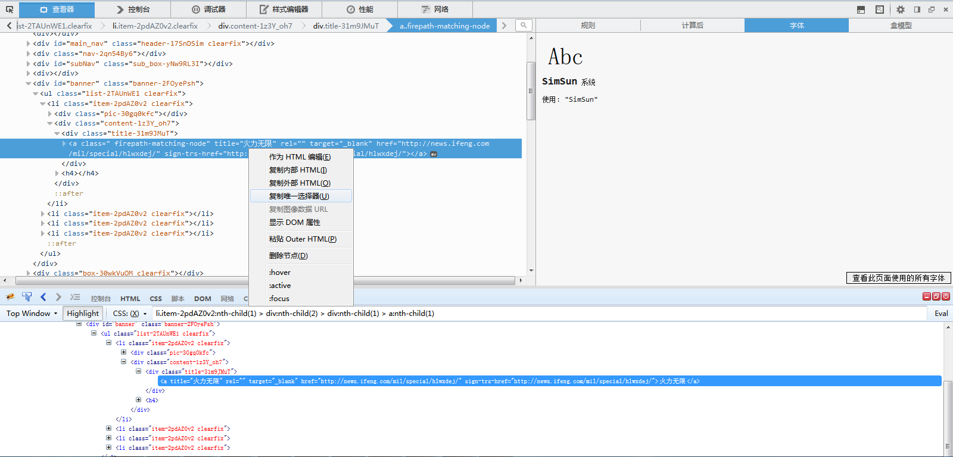Choose 删除节点 menu entry
953x457 pixels.
(301, 256)
